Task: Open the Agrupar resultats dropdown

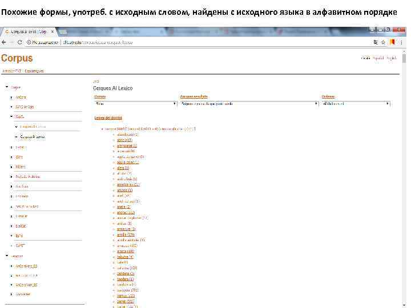Action: pos(249,104)
